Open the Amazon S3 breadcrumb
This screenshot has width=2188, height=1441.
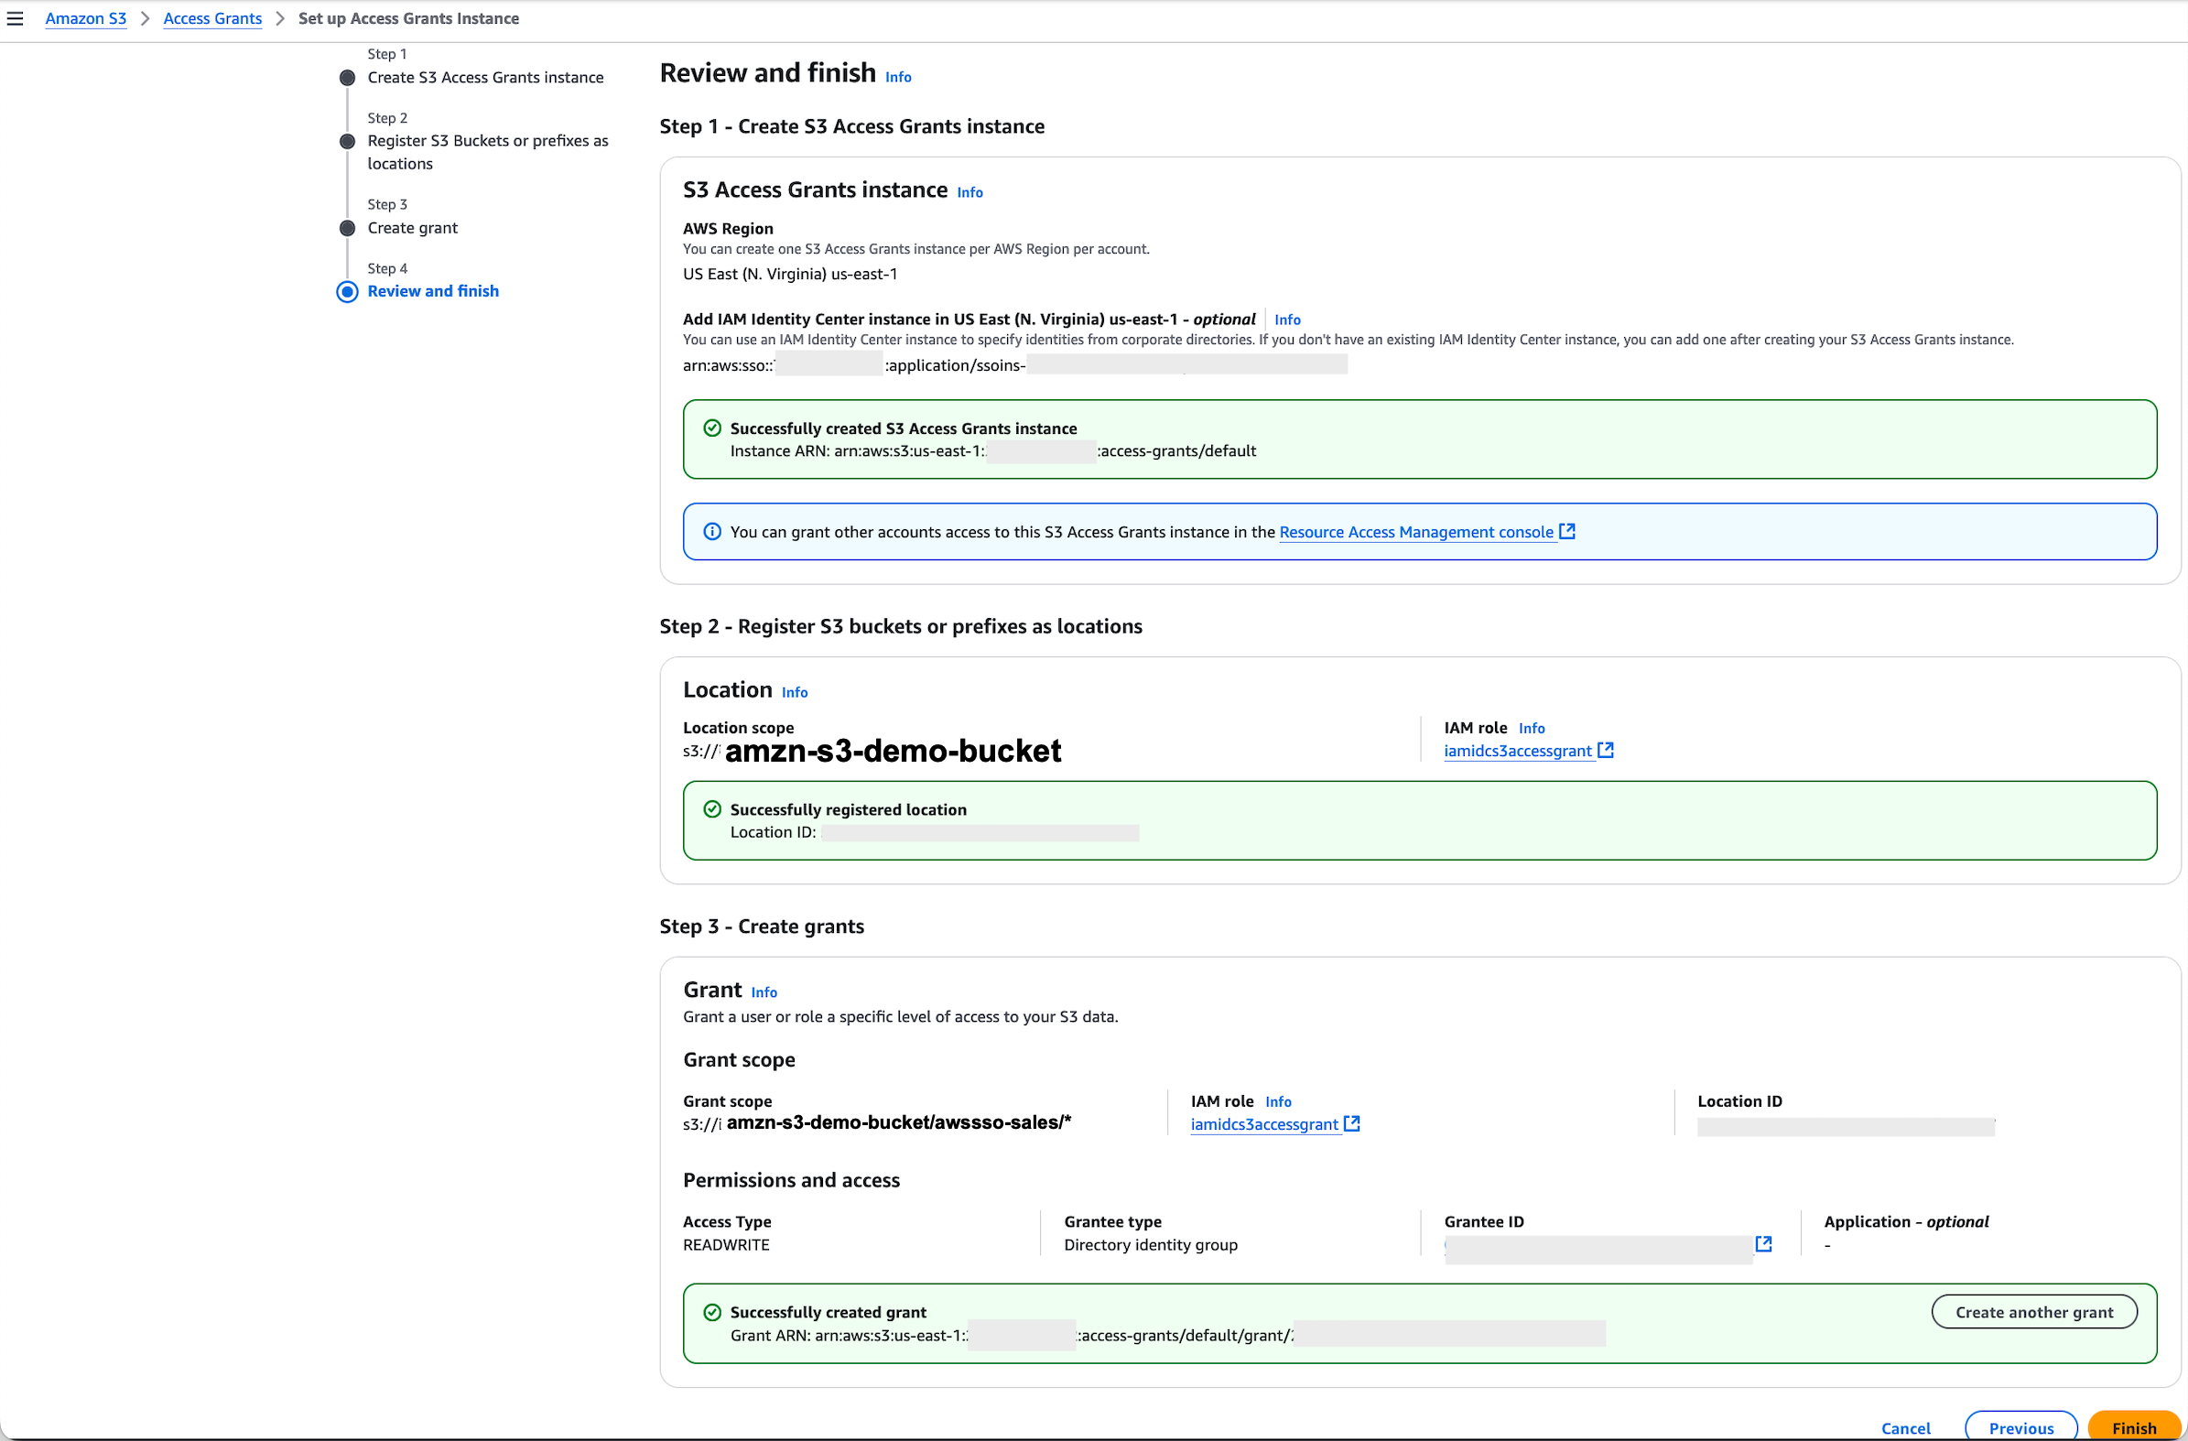(x=85, y=17)
